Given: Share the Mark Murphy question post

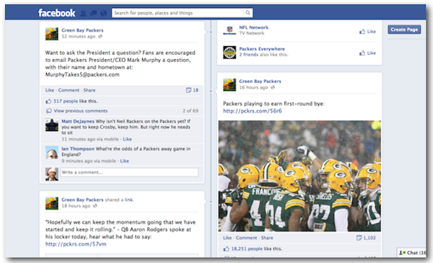Looking at the screenshot, I should 89,90.
